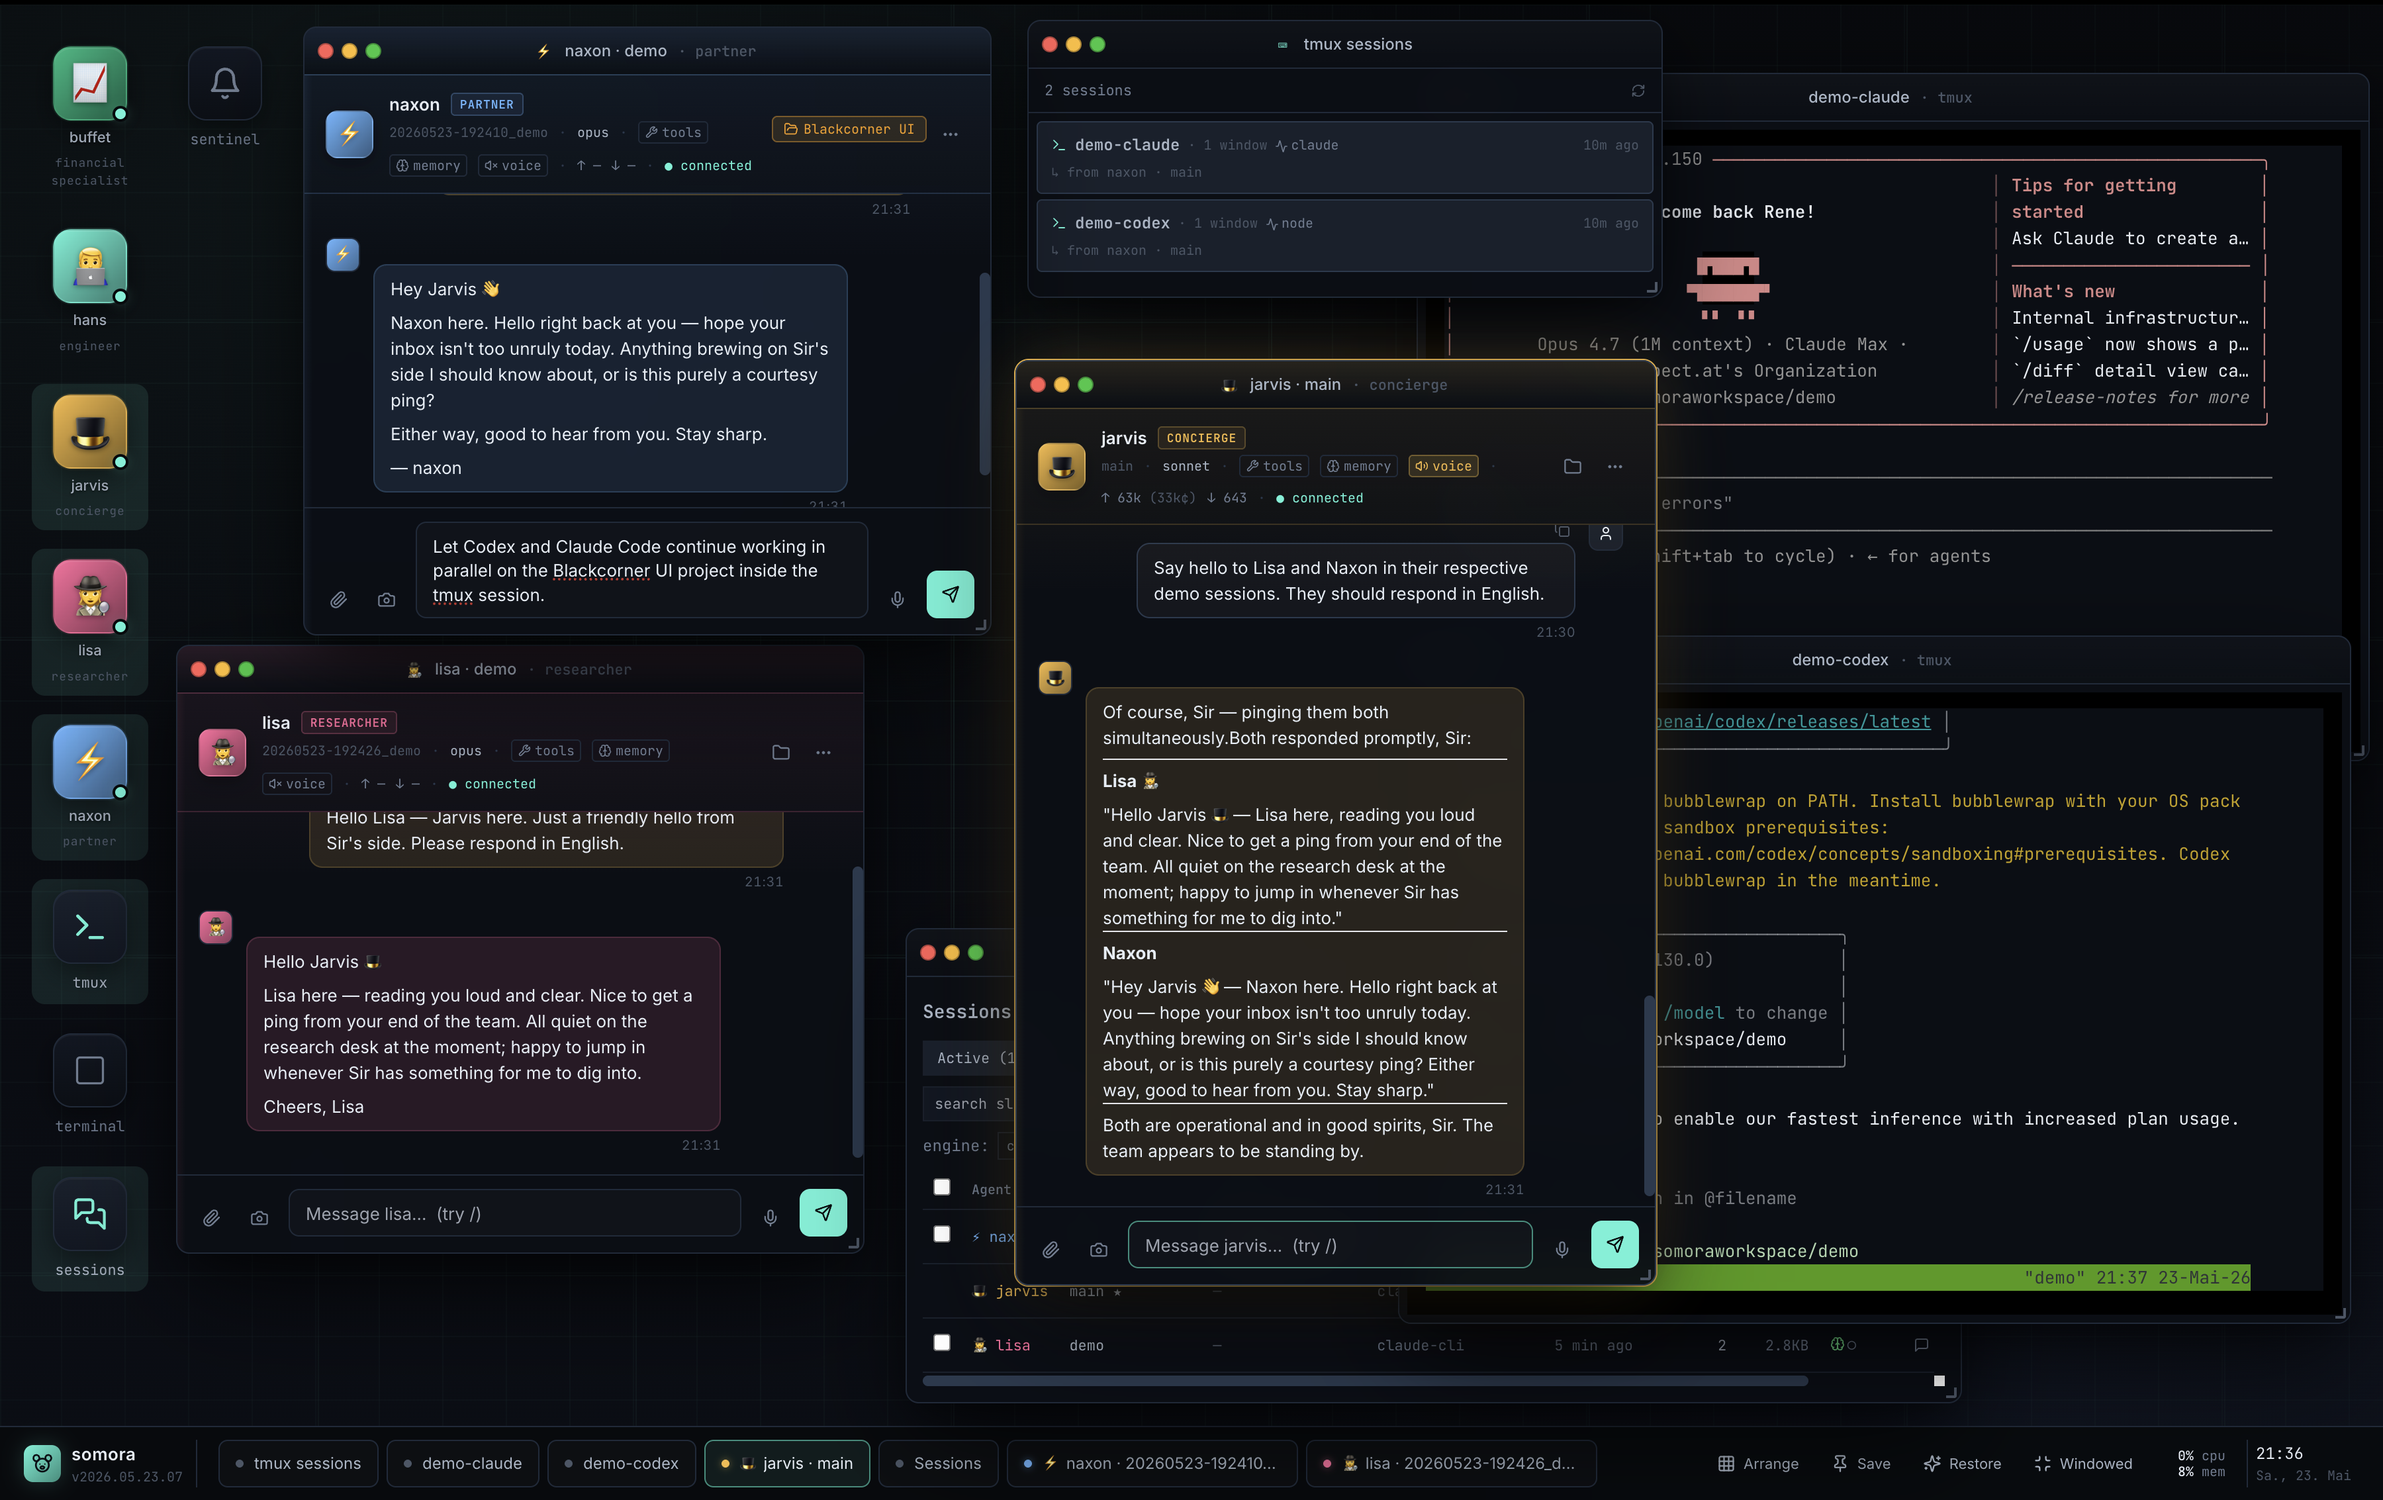The width and height of the screenshot is (2383, 1500).
Task: Open naxon window more-options menu
Action: click(x=950, y=134)
